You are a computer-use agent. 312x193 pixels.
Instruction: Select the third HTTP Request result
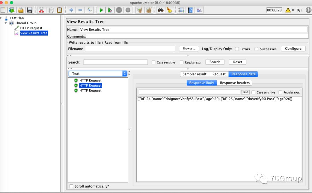pyautogui.click(x=90, y=90)
